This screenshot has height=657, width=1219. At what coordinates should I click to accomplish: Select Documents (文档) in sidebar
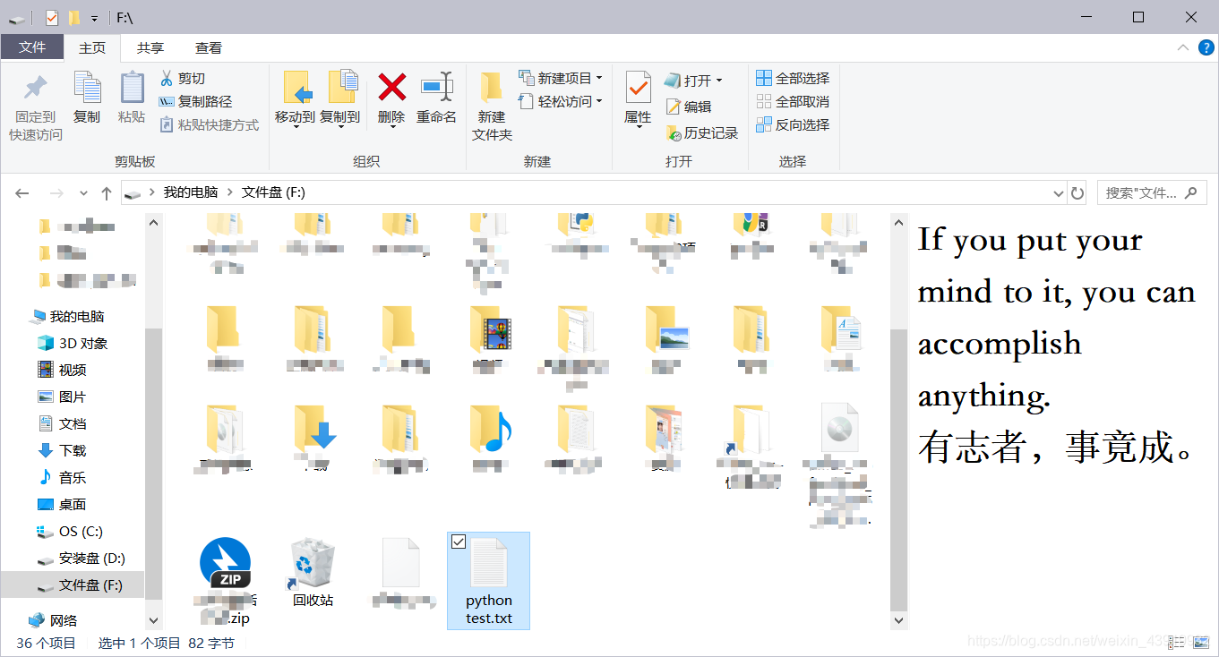(63, 424)
